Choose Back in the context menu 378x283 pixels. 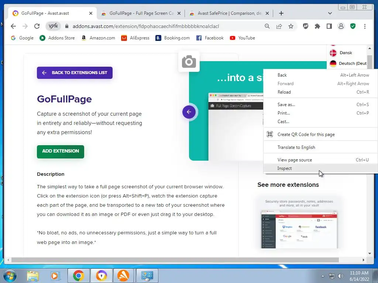tap(321, 75)
